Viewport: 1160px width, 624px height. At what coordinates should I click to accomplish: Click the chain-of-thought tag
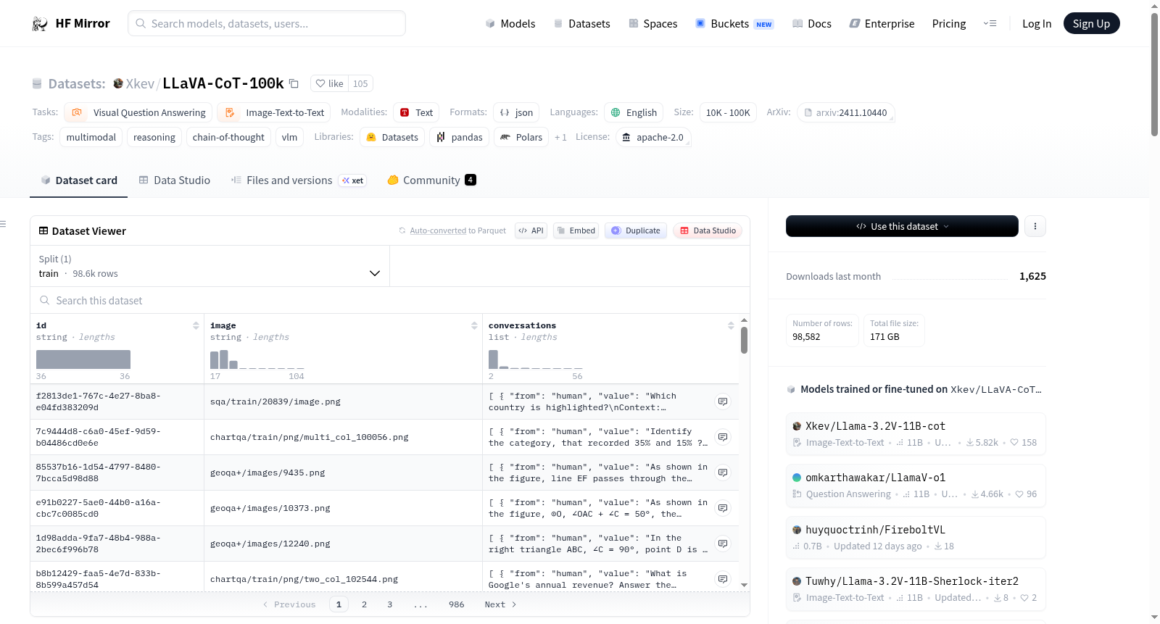pyautogui.click(x=228, y=137)
